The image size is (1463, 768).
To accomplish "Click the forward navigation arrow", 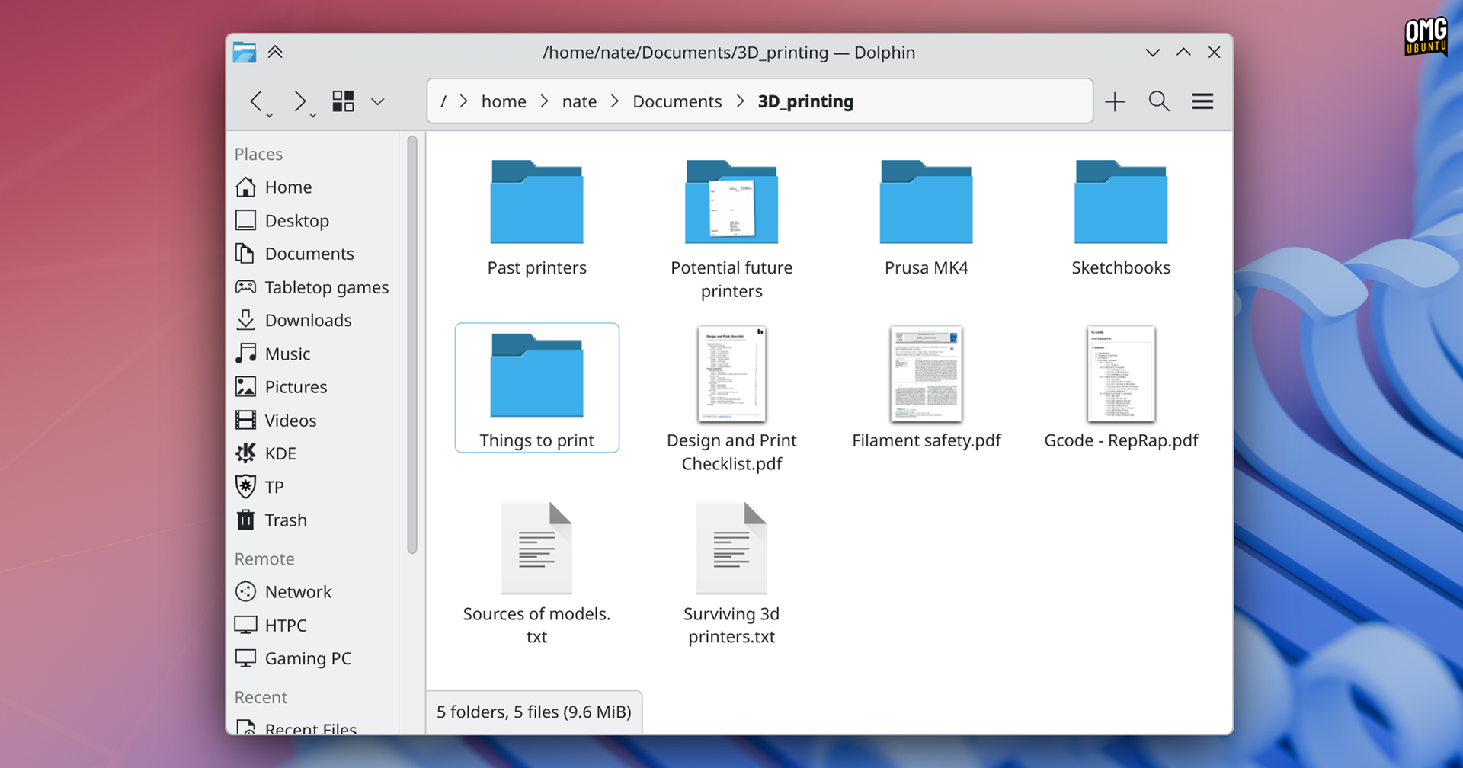I will [299, 101].
